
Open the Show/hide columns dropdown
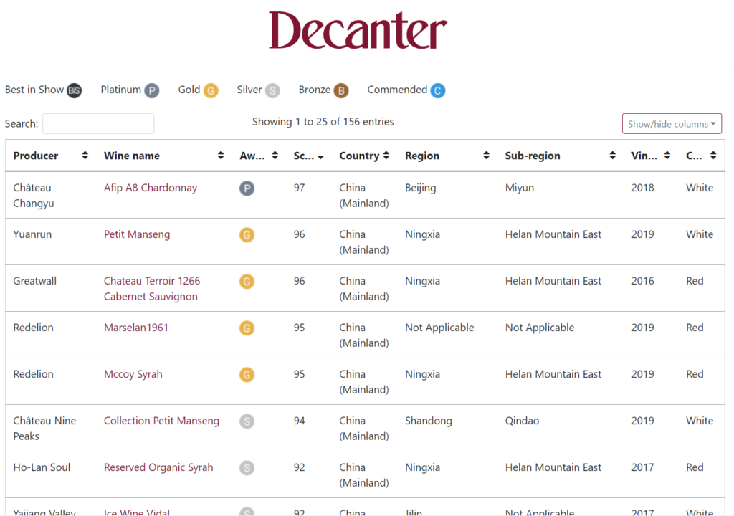672,124
